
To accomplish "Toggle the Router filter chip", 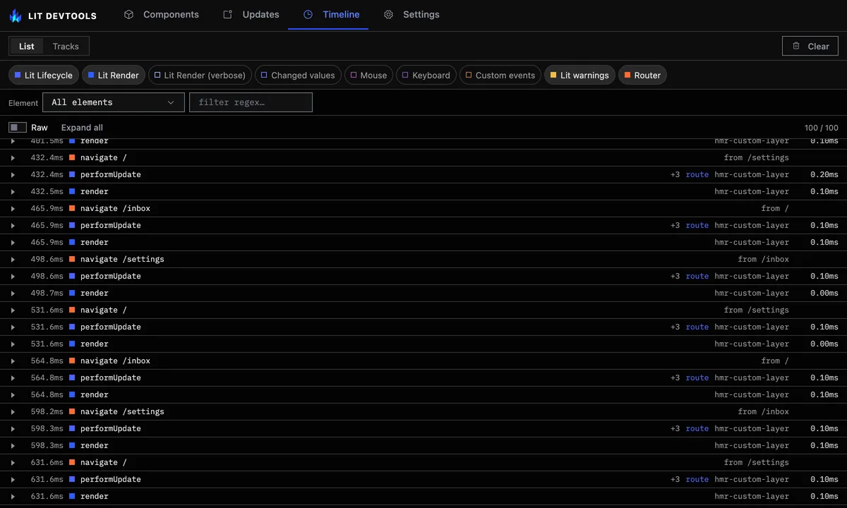I will 642,75.
